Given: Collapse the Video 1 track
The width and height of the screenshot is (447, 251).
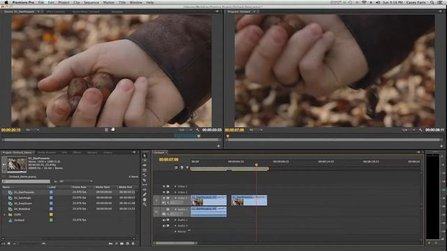Looking at the screenshot, I should pyautogui.click(x=175, y=198).
